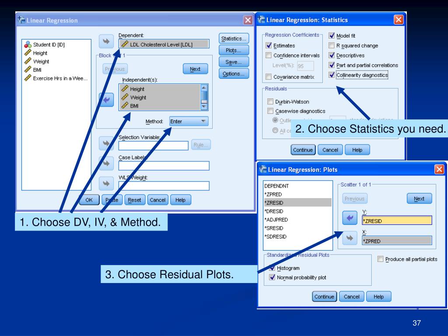Click the Y axis arrow button in Plots
The image size is (448, 336).
click(350, 218)
